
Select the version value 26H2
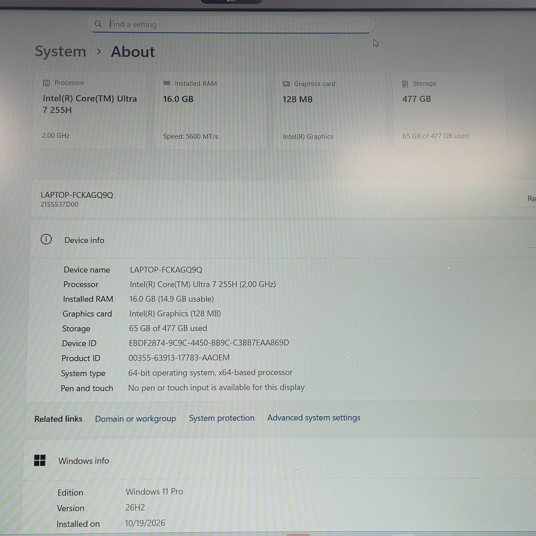pyautogui.click(x=135, y=507)
